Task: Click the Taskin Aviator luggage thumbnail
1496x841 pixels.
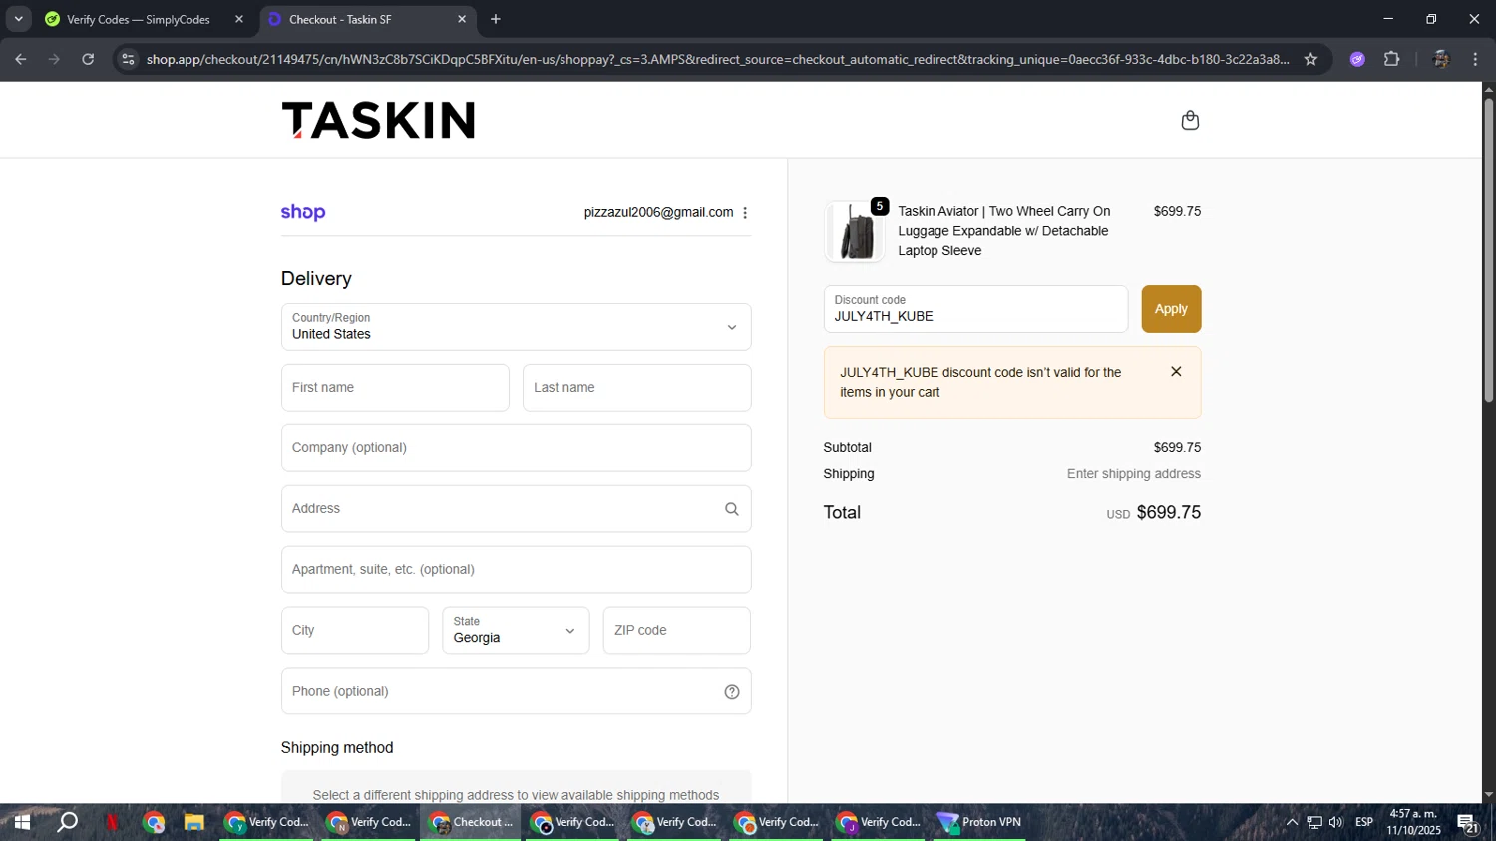Action: point(854,231)
